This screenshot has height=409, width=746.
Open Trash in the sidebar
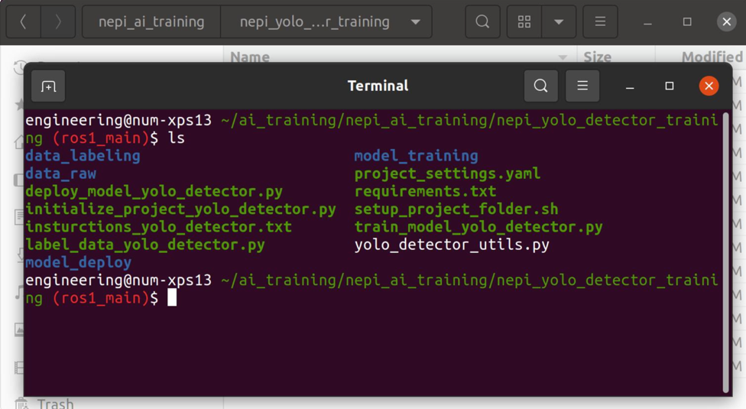tap(55, 403)
